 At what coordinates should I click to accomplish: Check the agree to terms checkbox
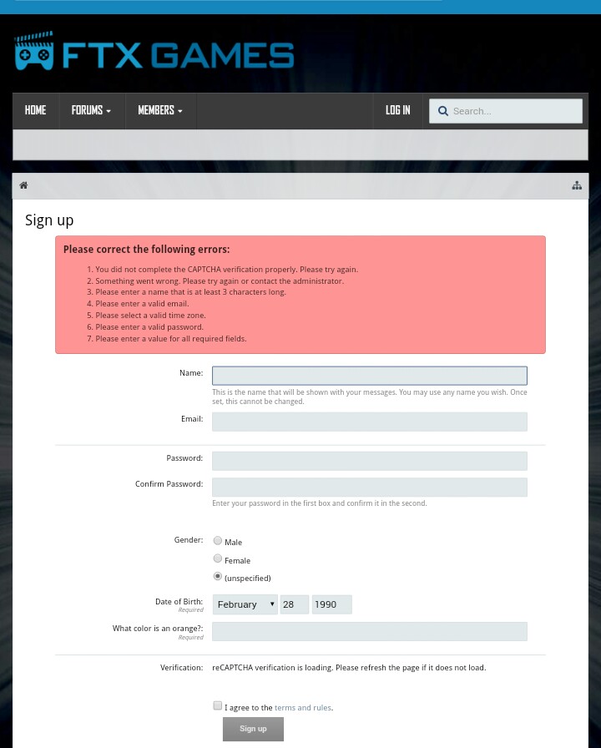[x=218, y=706]
